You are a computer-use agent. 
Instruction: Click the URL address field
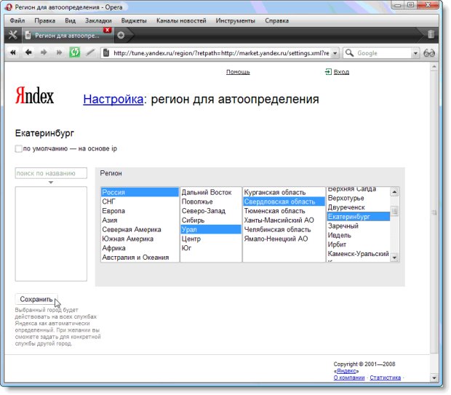(221, 53)
